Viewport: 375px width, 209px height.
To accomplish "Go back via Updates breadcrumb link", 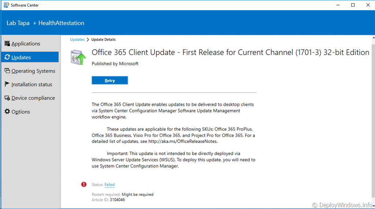I will pyautogui.click(x=77, y=40).
